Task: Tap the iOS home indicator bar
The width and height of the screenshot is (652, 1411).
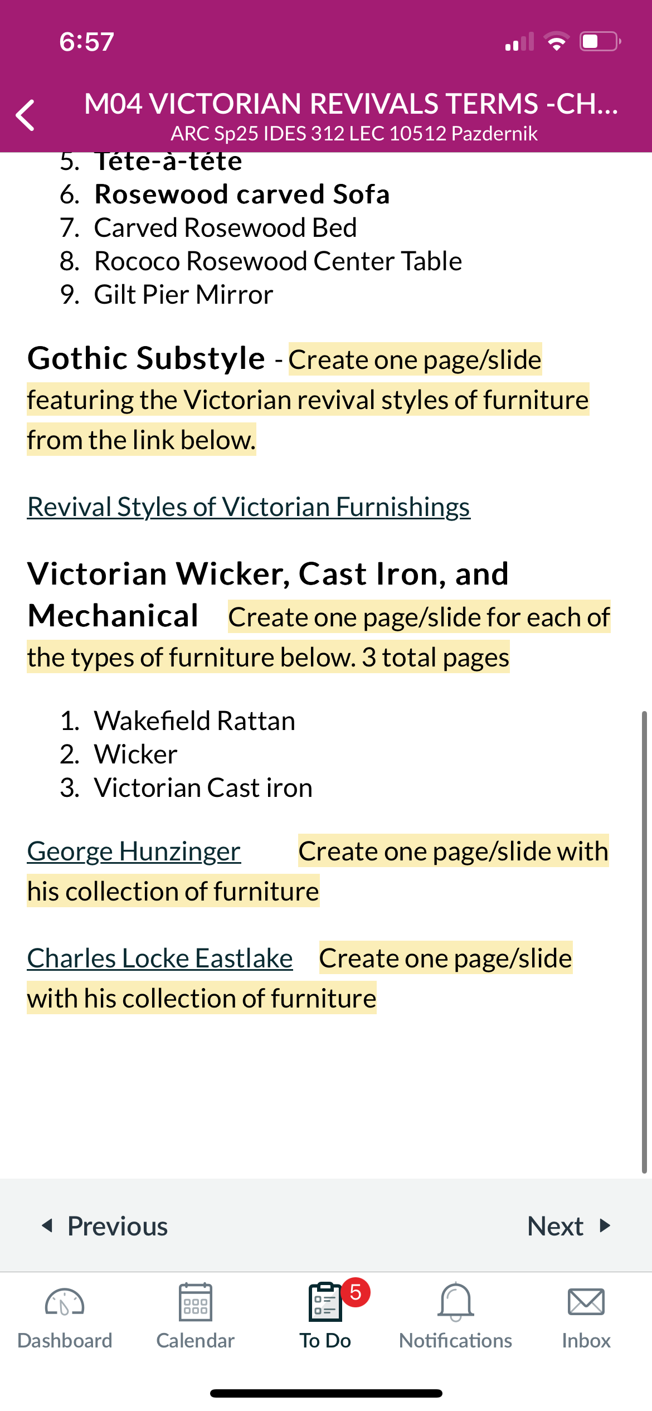Action: click(326, 1393)
